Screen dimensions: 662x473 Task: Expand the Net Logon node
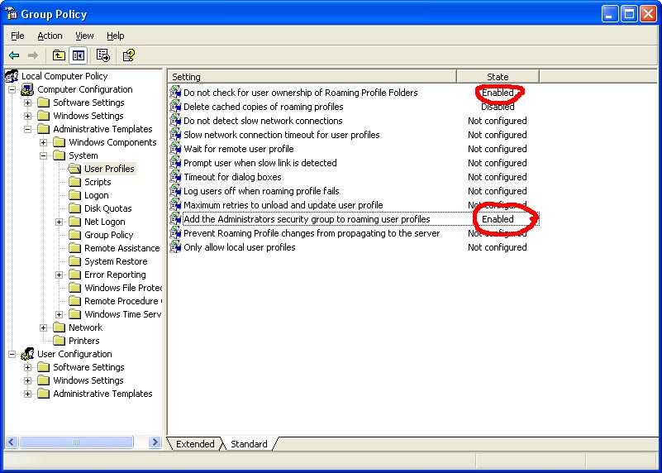coord(60,222)
